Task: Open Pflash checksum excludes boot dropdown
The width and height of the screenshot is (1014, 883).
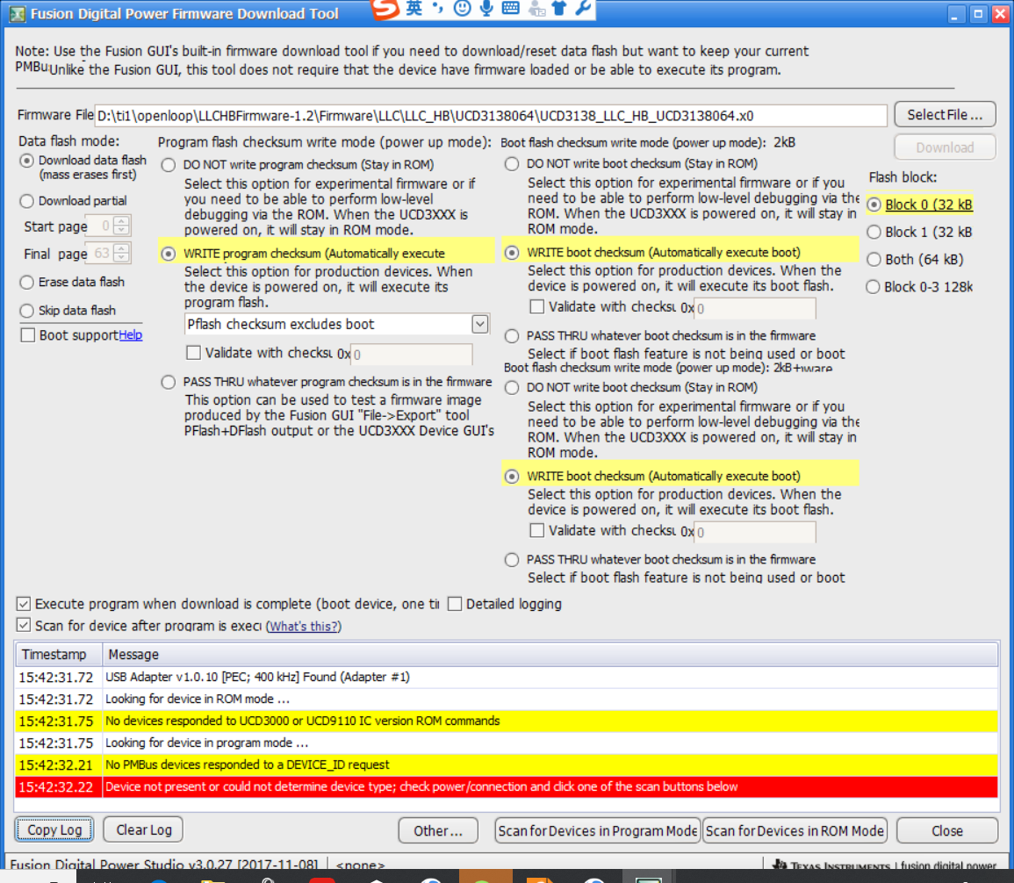Action: [x=479, y=325]
